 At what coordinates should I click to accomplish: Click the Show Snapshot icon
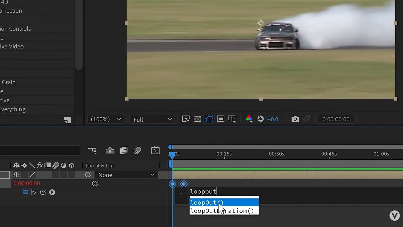click(306, 119)
